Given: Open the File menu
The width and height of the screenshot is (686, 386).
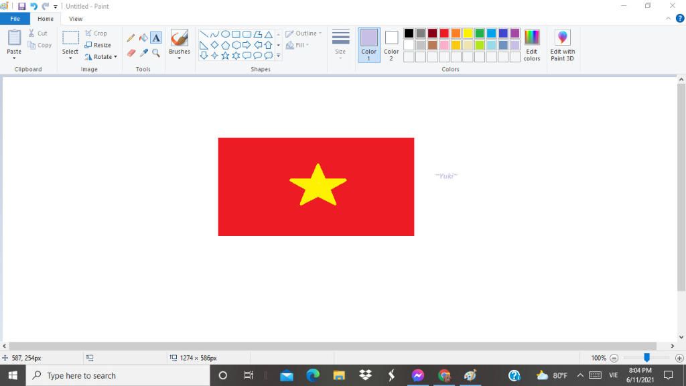Looking at the screenshot, I should tap(15, 19).
